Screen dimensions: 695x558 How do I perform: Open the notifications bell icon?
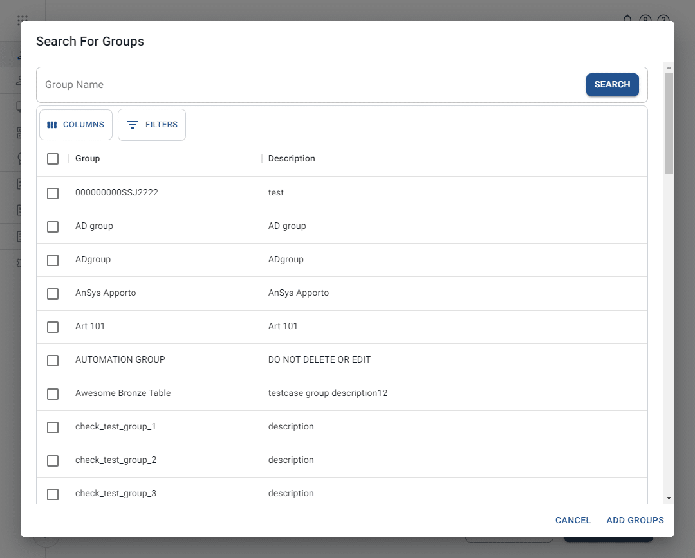point(627,20)
